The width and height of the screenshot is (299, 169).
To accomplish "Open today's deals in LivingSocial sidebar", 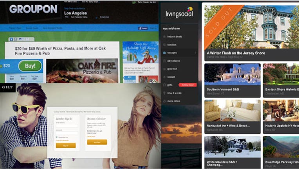I will [175, 37].
